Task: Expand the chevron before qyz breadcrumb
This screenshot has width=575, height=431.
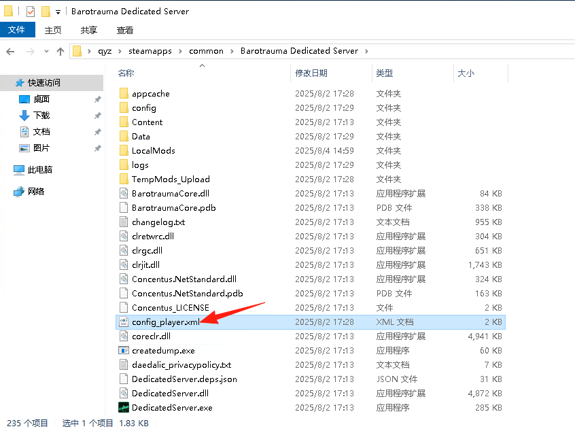Action: pyautogui.click(x=89, y=52)
